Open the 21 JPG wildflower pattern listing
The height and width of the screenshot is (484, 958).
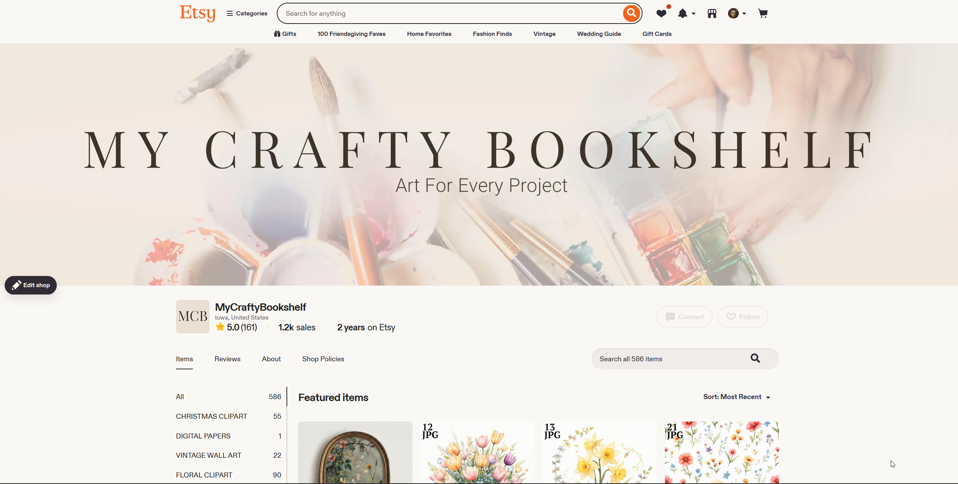722,452
